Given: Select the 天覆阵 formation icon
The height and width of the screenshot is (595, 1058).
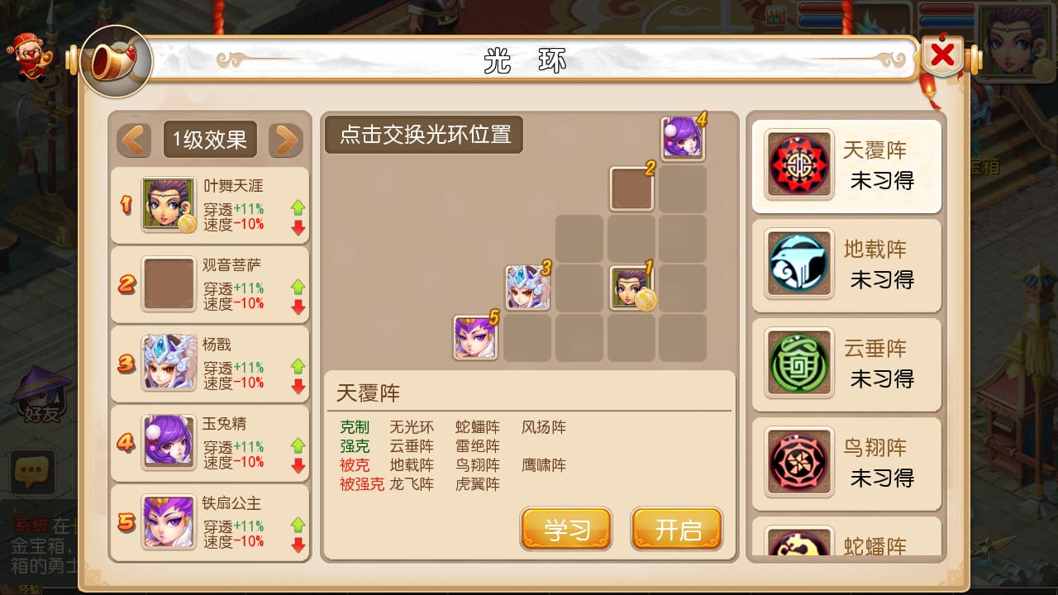Looking at the screenshot, I should click(798, 165).
